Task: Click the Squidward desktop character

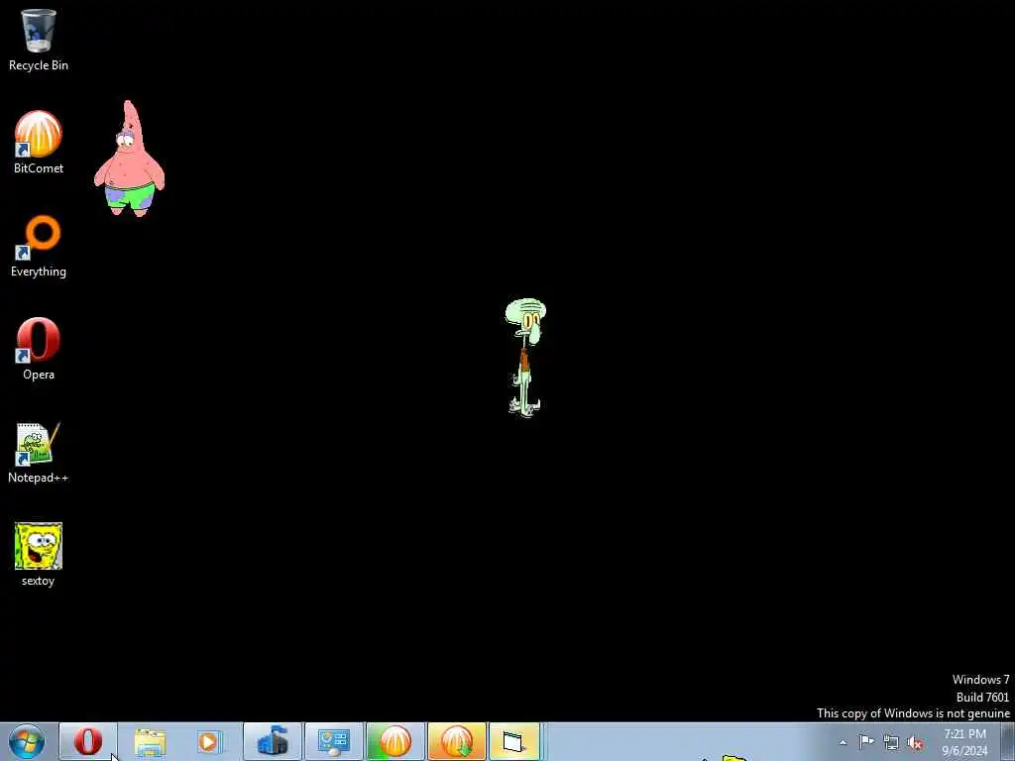Action: coord(525,357)
